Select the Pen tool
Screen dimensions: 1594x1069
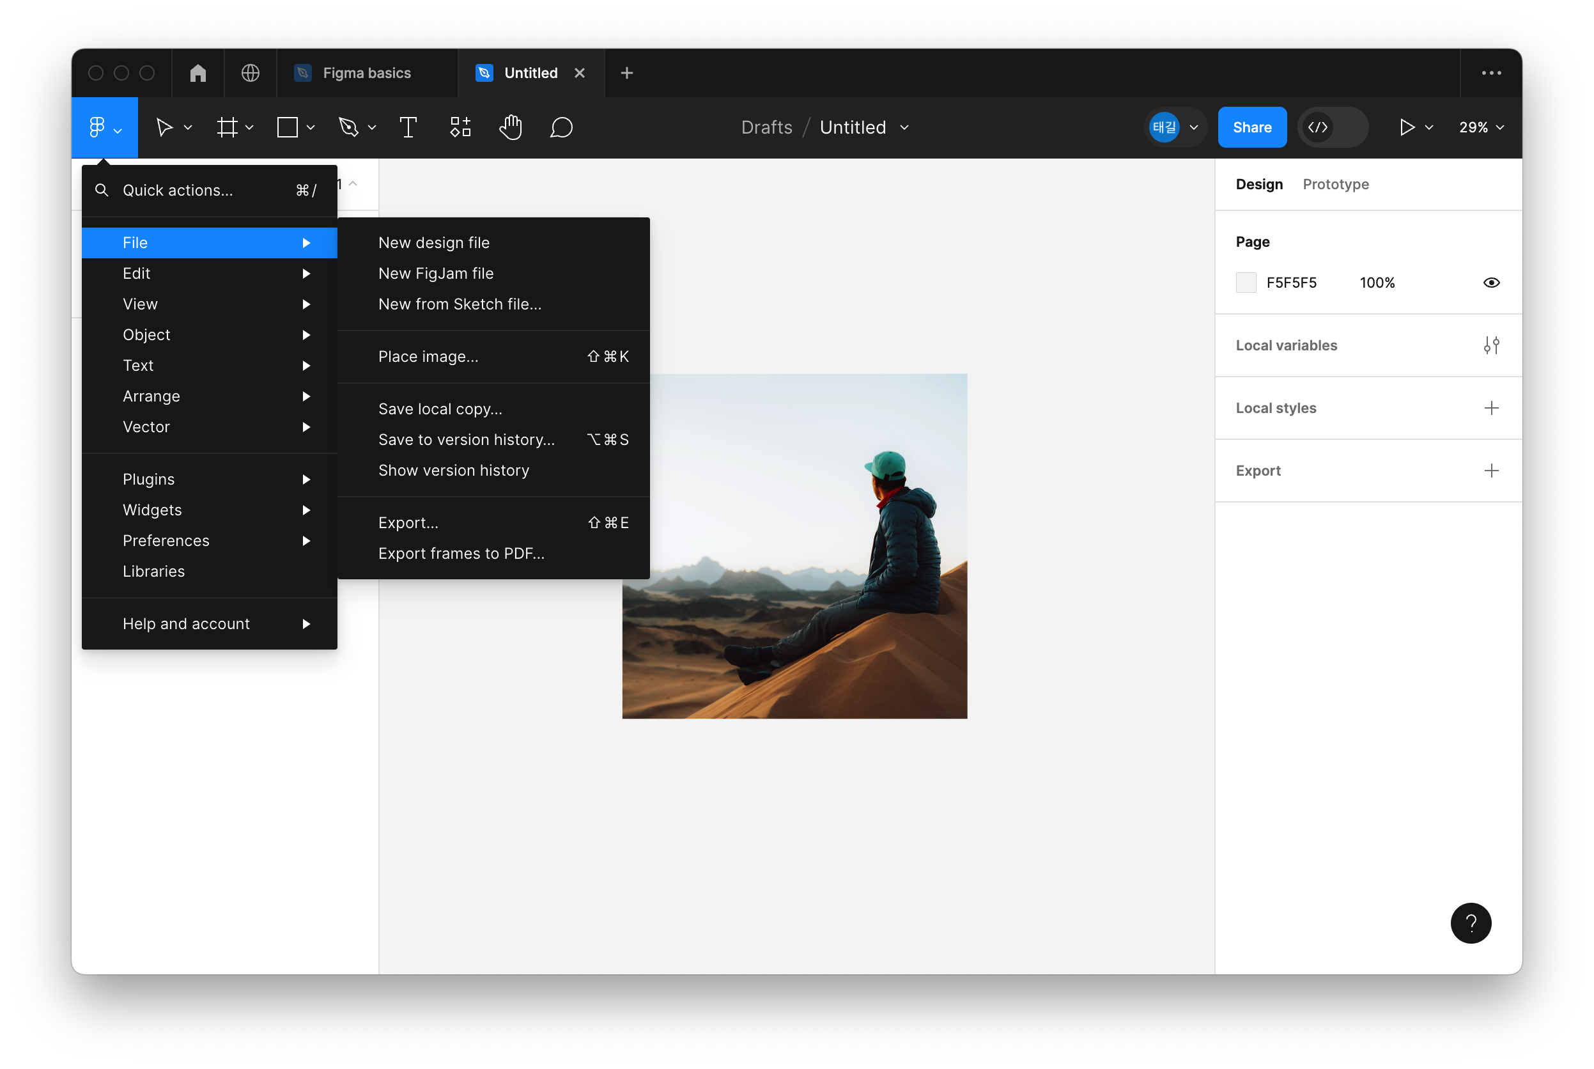348,127
